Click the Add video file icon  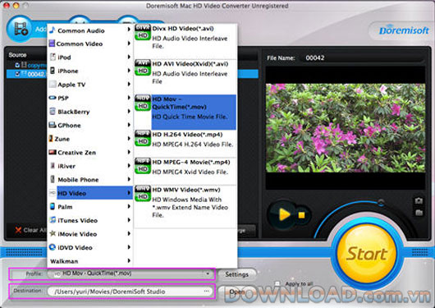point(21,29)
